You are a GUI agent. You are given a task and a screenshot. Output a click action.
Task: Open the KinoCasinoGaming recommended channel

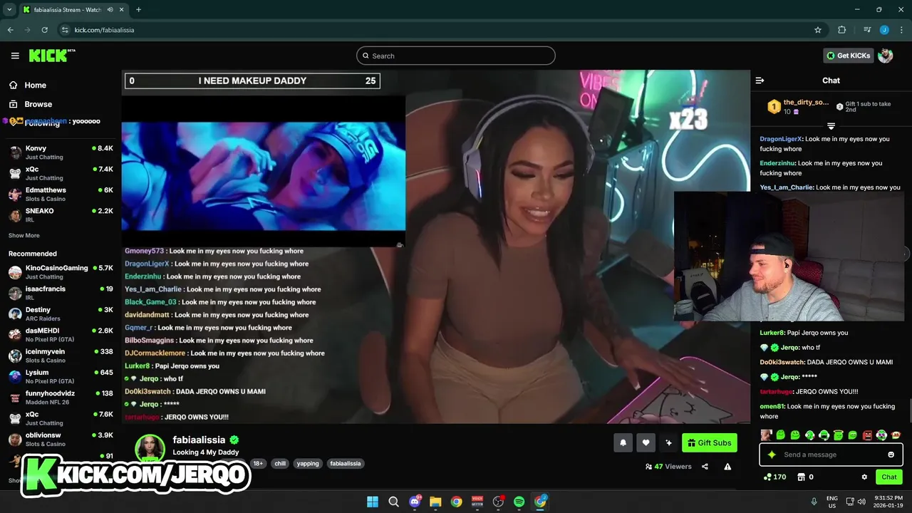coord(61,272)
